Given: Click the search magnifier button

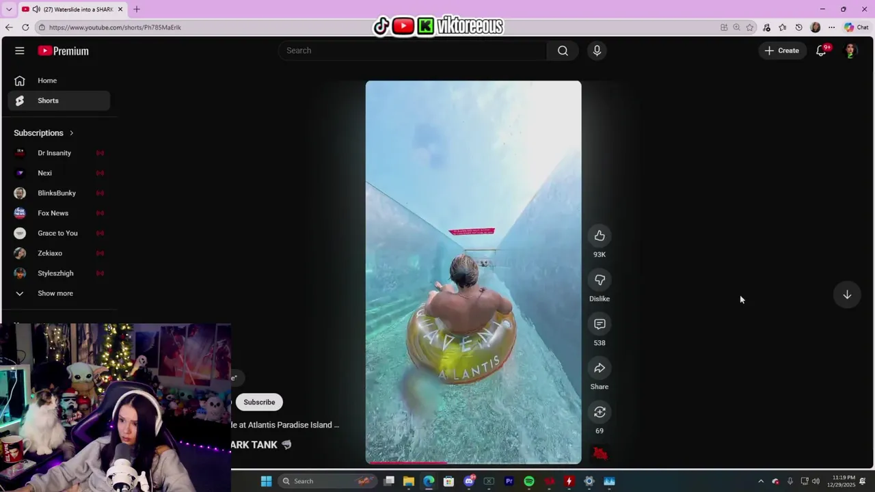Looking at the screenshot, I should 563,51.
